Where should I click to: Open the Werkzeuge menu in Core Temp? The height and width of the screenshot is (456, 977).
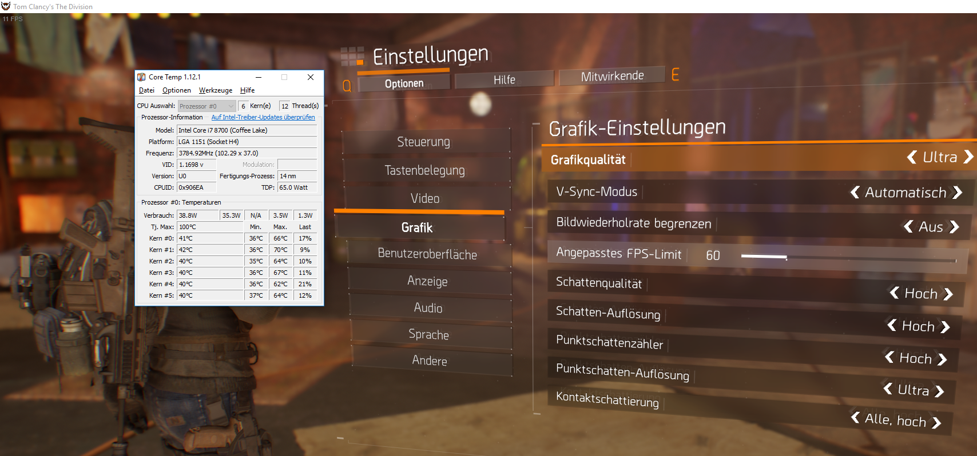216,90
